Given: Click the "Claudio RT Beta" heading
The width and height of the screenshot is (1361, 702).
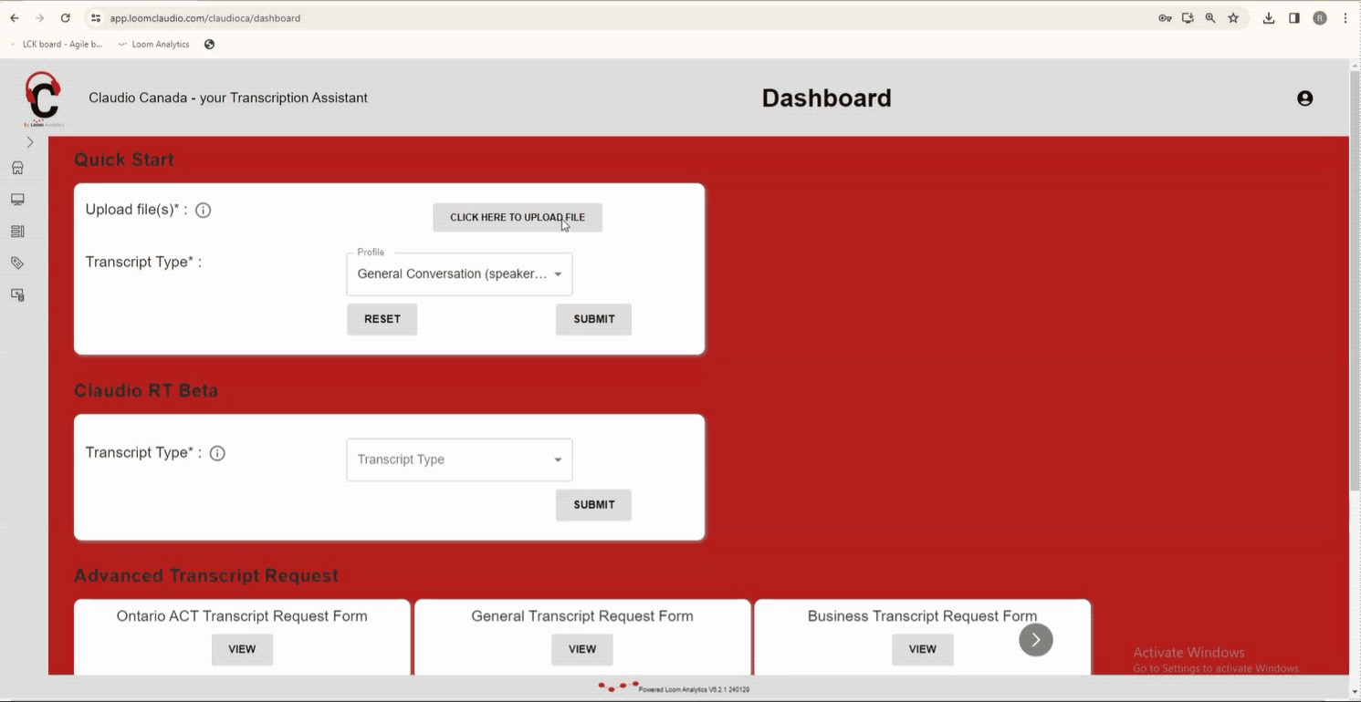Looking at the screenshot, I should [146, 391].
